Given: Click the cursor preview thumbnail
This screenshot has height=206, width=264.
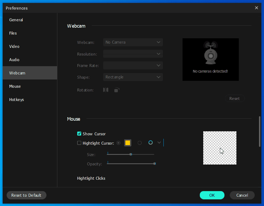Looking at the screenshot, I should coord(220,148).
